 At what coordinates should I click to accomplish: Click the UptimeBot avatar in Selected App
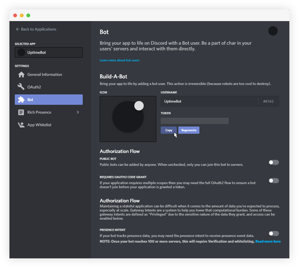[21, 53]
